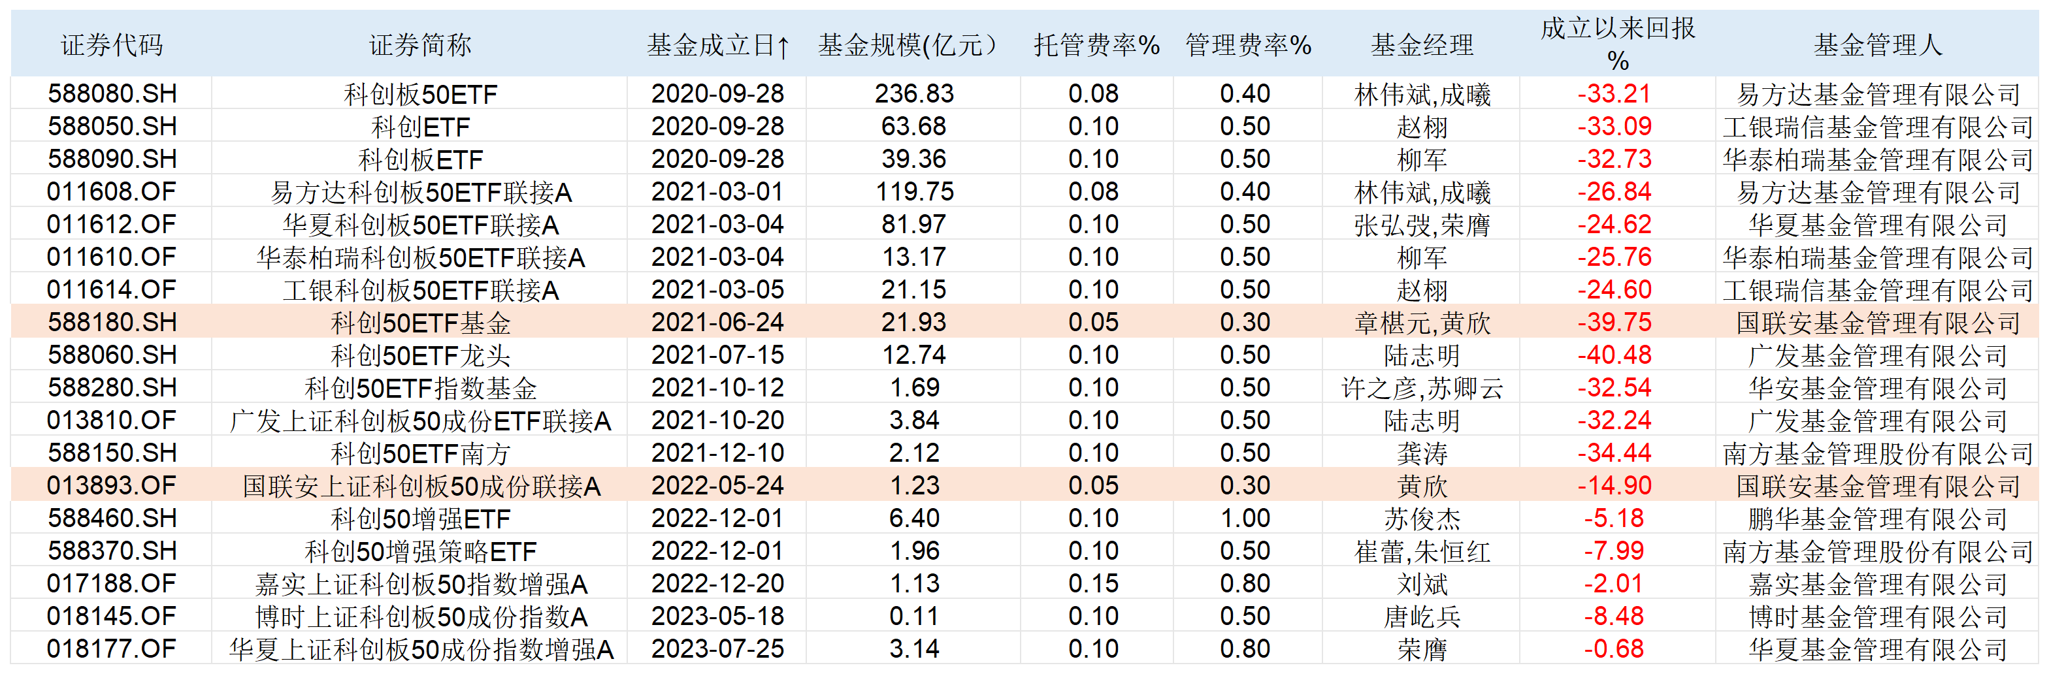
Task: Click fund name 科创50ETF龙头
Action: tap(420, 355)
